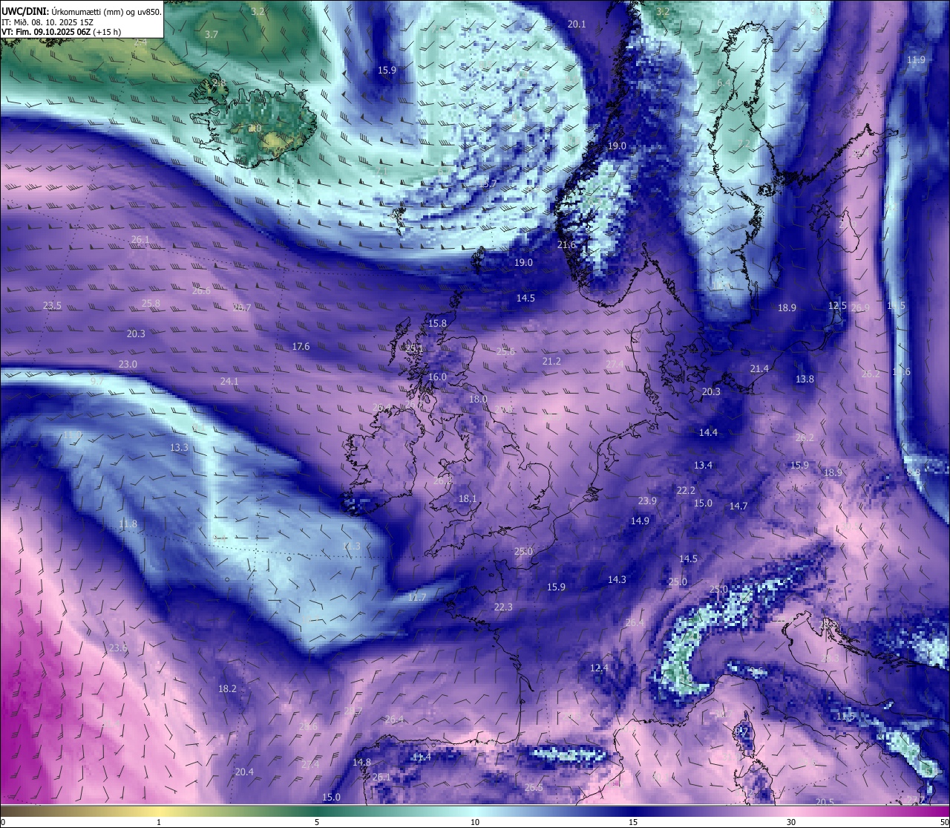Screen dimensions: 950x828
Task: Click the 21.2 value over the North Sea
Action: pyautogui.click(x=551, y=361)
